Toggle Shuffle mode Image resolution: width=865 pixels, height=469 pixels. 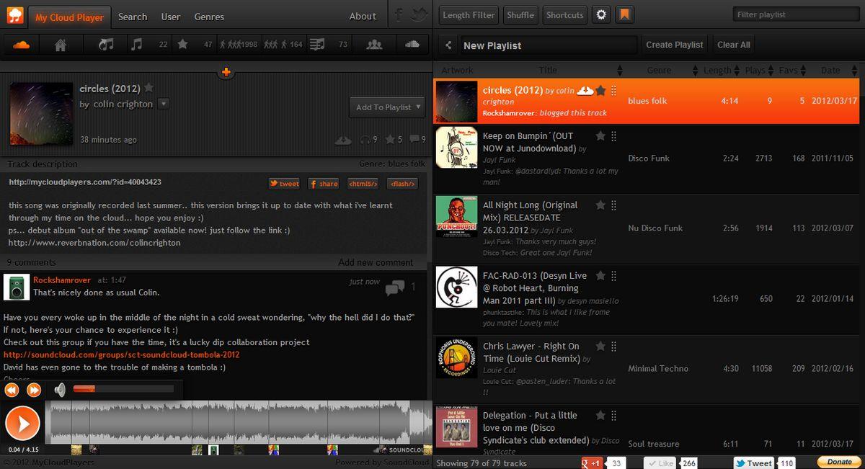coord(520,14)
